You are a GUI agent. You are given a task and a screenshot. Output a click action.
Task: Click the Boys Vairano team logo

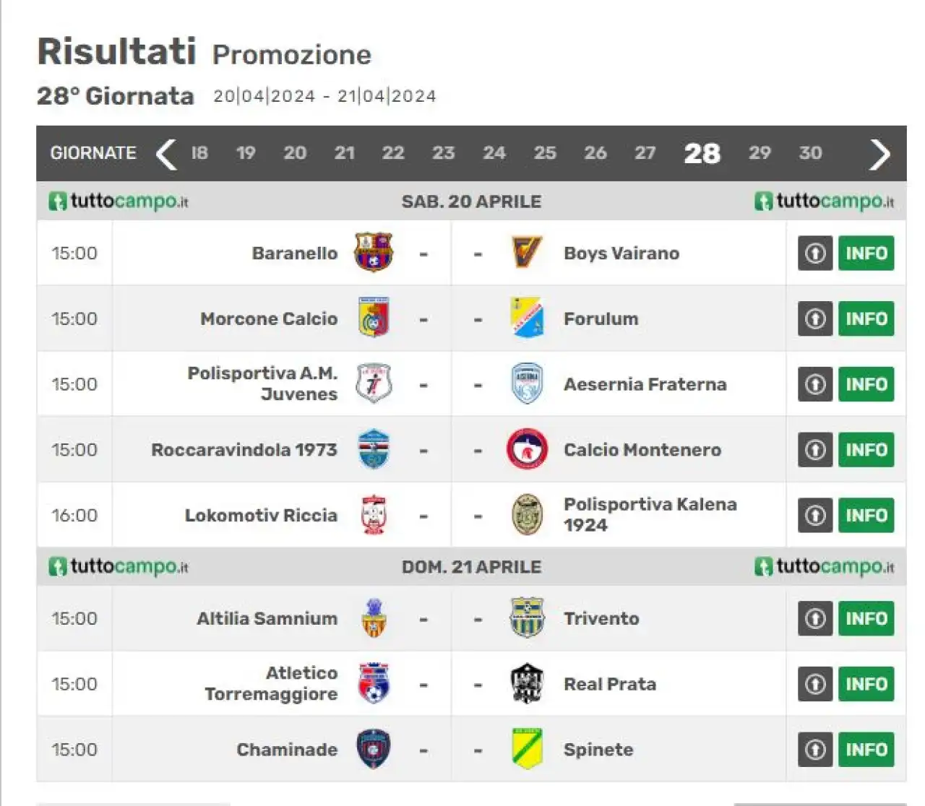pos(526,253)
